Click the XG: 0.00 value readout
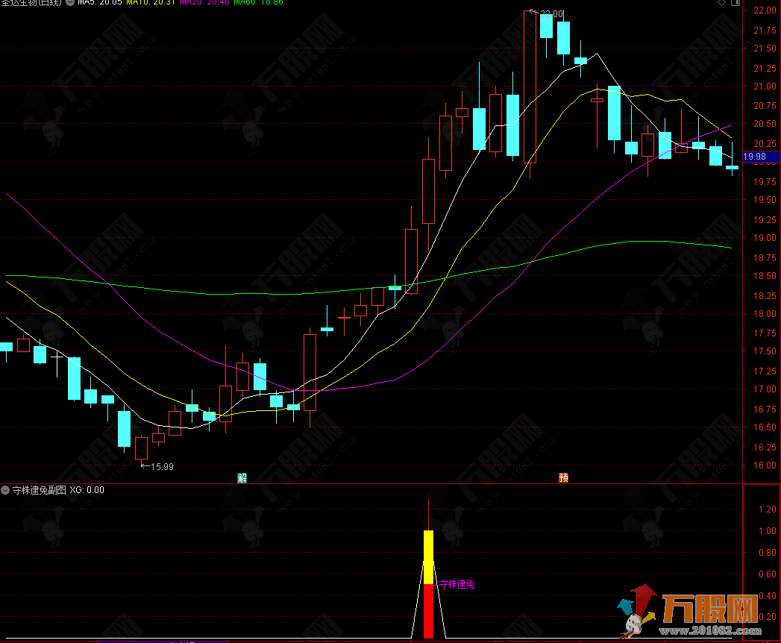The width and height of the screenshot is (781, 643). coord(87,490)
